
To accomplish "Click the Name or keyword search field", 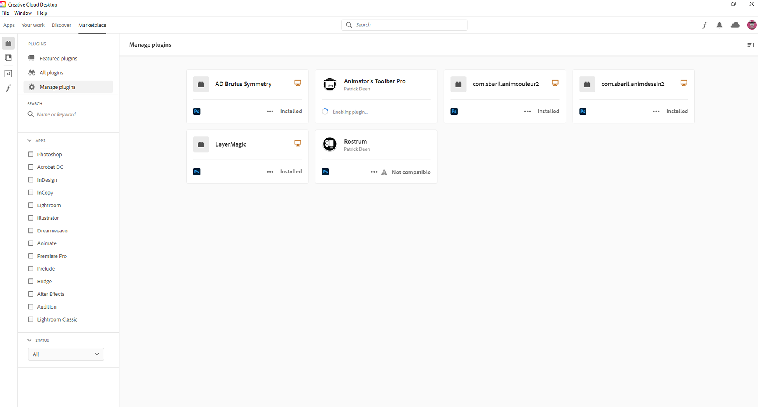I will (x=66, y=114).
